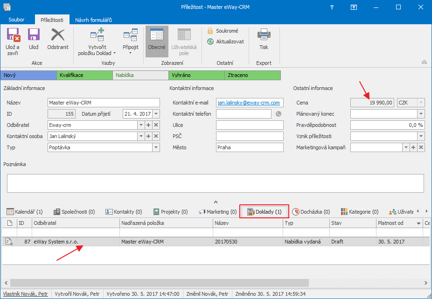Click the application window icon in title bar
Screen dimensions: 432x299
tap(7, 7)
